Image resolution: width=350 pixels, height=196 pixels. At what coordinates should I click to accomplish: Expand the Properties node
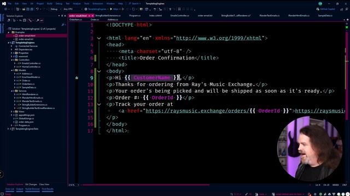tap(11, 53)
